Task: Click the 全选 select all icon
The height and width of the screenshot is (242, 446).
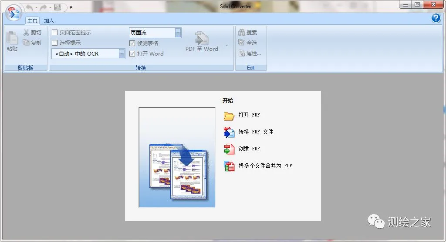Action: point(241,43)
